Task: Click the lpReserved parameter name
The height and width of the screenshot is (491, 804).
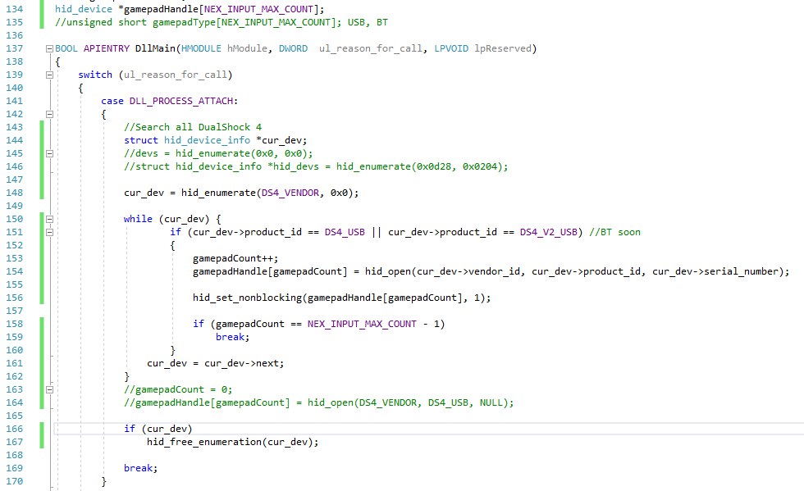Action: (x=502, y=48)
